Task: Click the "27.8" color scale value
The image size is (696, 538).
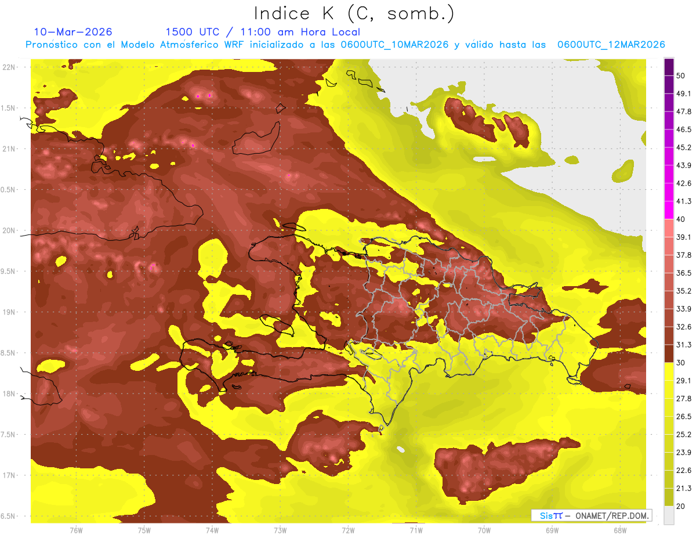Action: [684, 398]
